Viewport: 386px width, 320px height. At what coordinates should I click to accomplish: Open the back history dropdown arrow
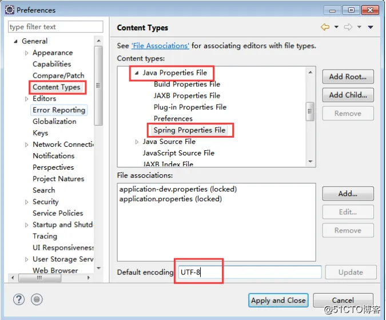(336, 27)
